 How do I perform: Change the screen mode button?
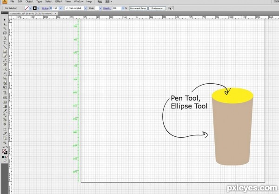5,161
